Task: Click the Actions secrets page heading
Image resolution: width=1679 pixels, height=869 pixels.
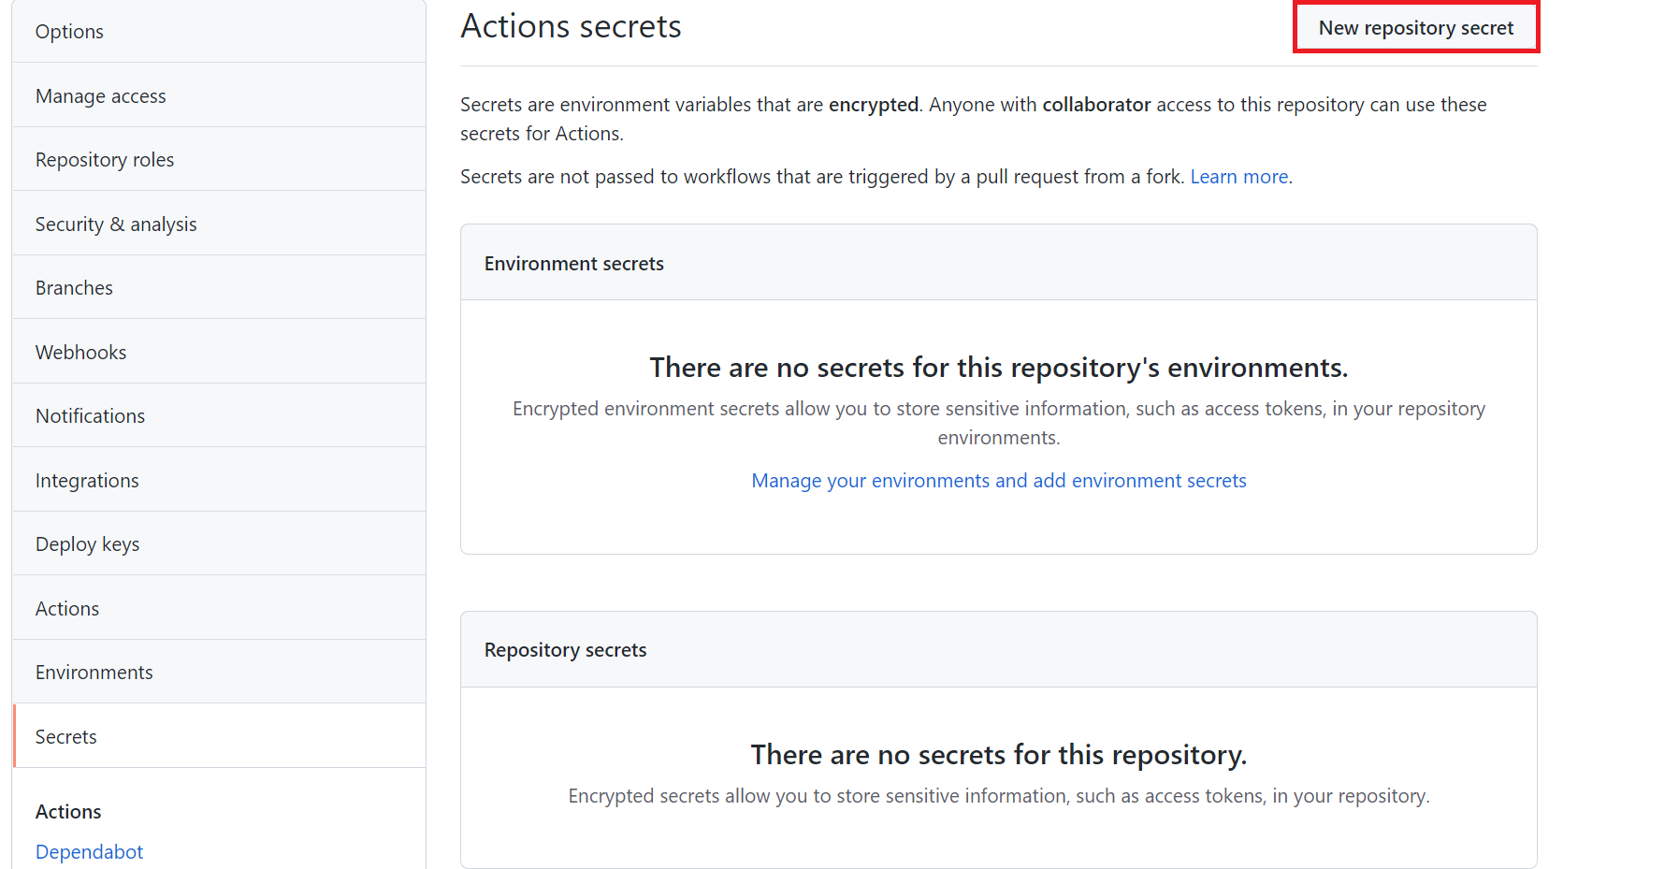Action: click(x=571, y=26)
